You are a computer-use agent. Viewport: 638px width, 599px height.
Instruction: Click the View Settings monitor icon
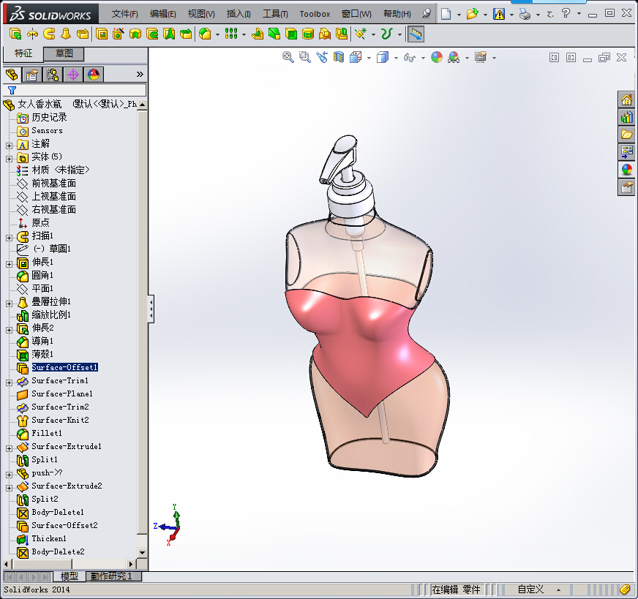pyautogui.click(x=481, y=57)
